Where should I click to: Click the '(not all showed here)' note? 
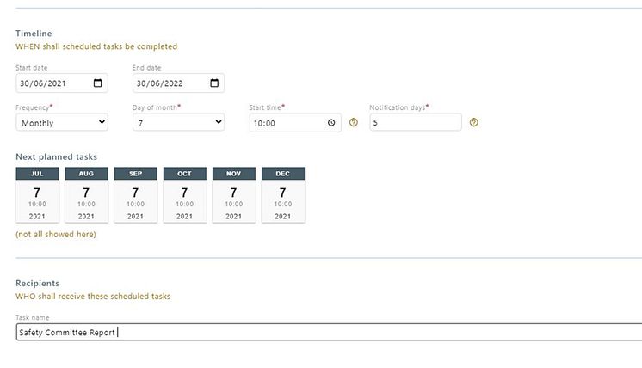56,234
